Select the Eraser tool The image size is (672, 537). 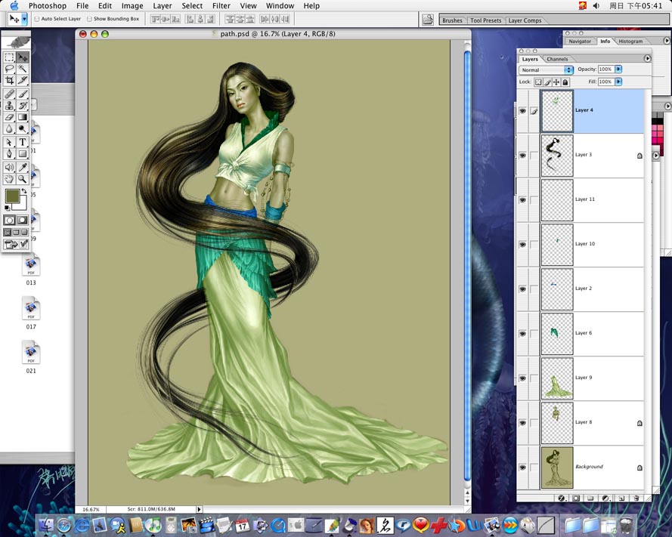click(x=9, y=117)
